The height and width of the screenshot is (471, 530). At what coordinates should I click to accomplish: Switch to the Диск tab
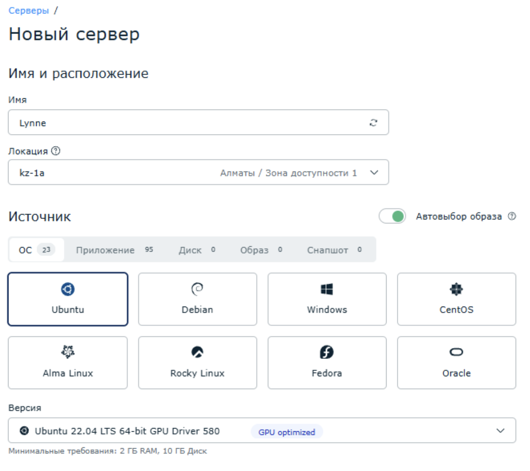click(x=197, y=250)
